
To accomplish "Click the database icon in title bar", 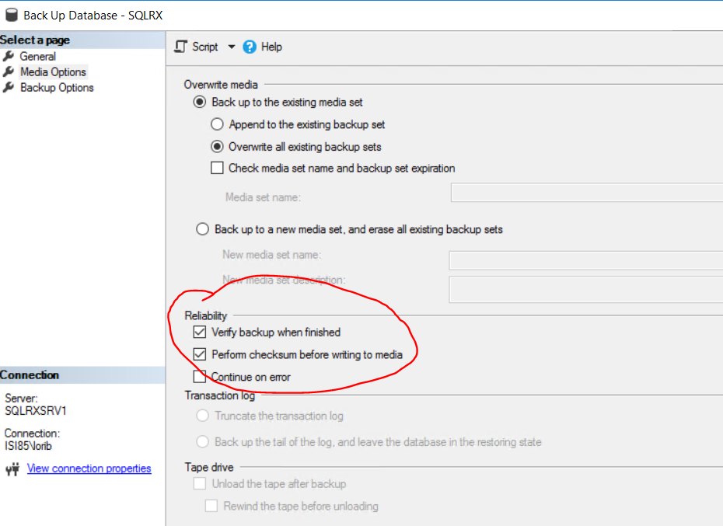I will (12, 15).
